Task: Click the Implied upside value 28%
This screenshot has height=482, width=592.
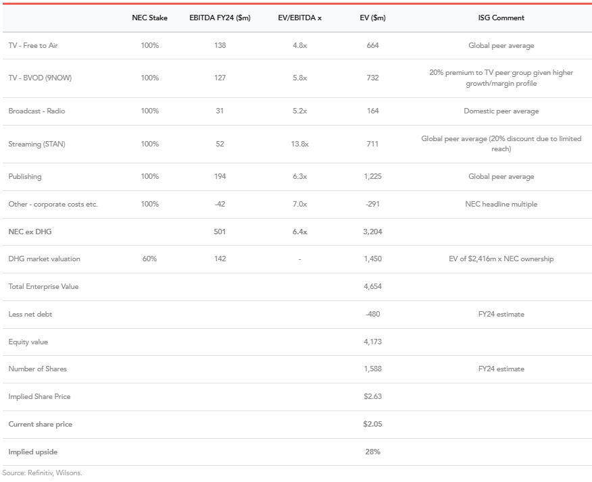Action: (372, 452)
